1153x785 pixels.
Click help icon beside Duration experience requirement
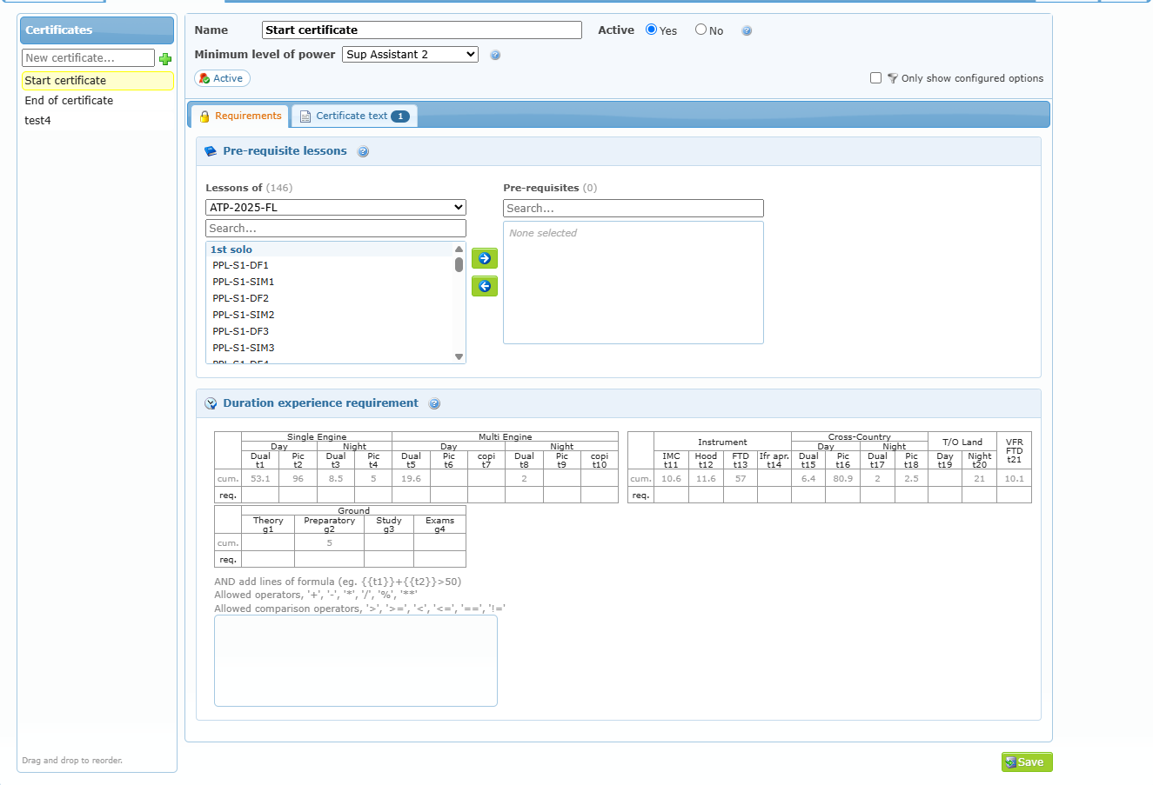(x=434, y=403)
